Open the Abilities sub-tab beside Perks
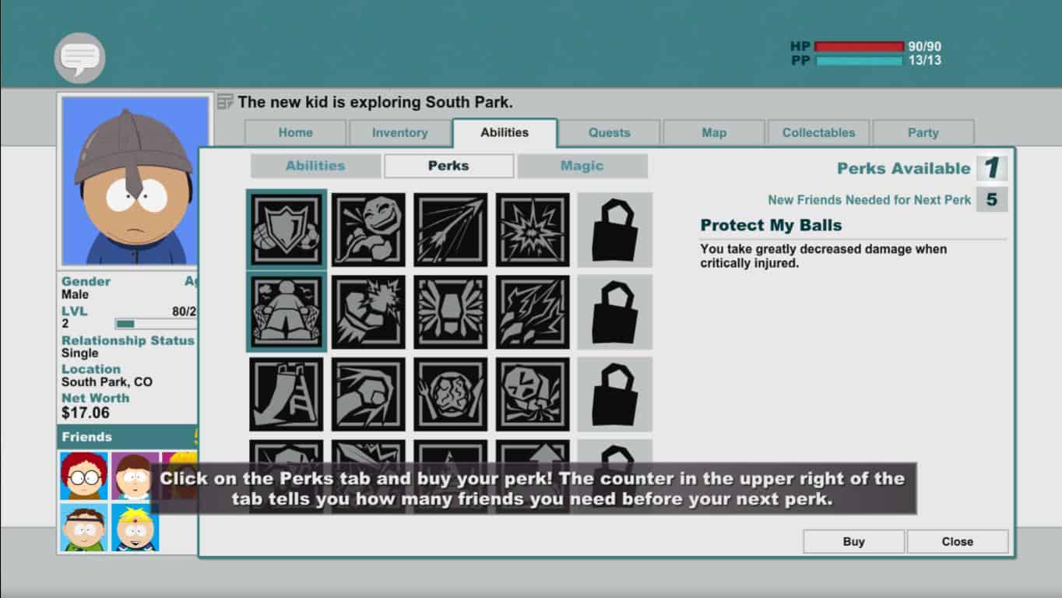 (x=315, y=166)
